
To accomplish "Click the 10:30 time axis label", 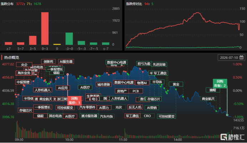I will (x=69, y=140).
